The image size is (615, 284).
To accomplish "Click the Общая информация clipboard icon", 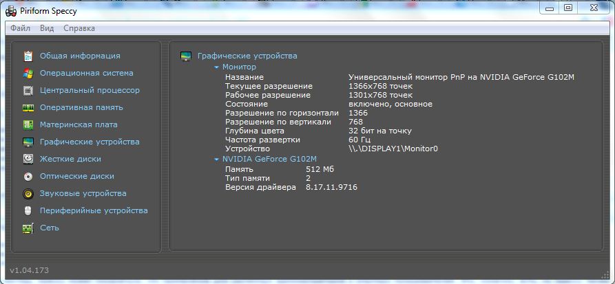I will click(28, 56).
